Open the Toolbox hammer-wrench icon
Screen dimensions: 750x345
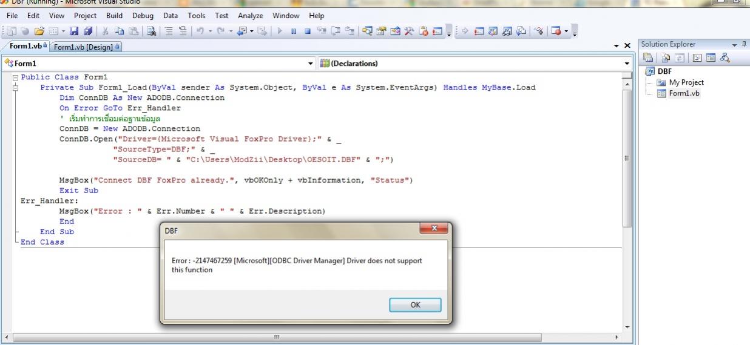[409, 30]
